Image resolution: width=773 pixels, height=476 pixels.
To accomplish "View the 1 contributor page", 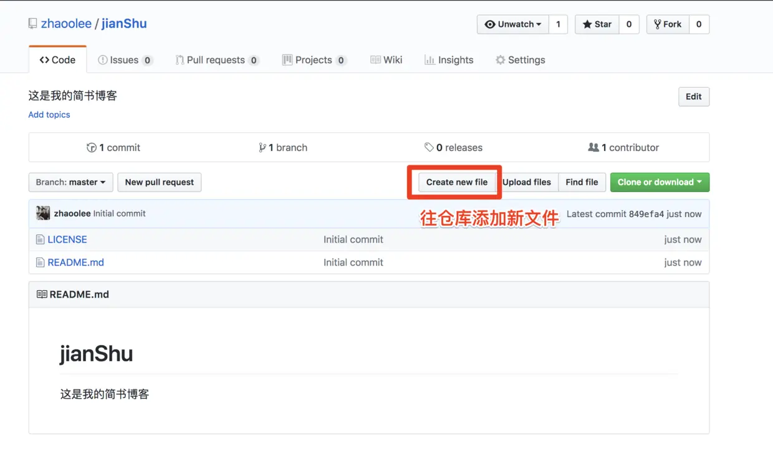I will pyautogui.click(x=623, y=148).
